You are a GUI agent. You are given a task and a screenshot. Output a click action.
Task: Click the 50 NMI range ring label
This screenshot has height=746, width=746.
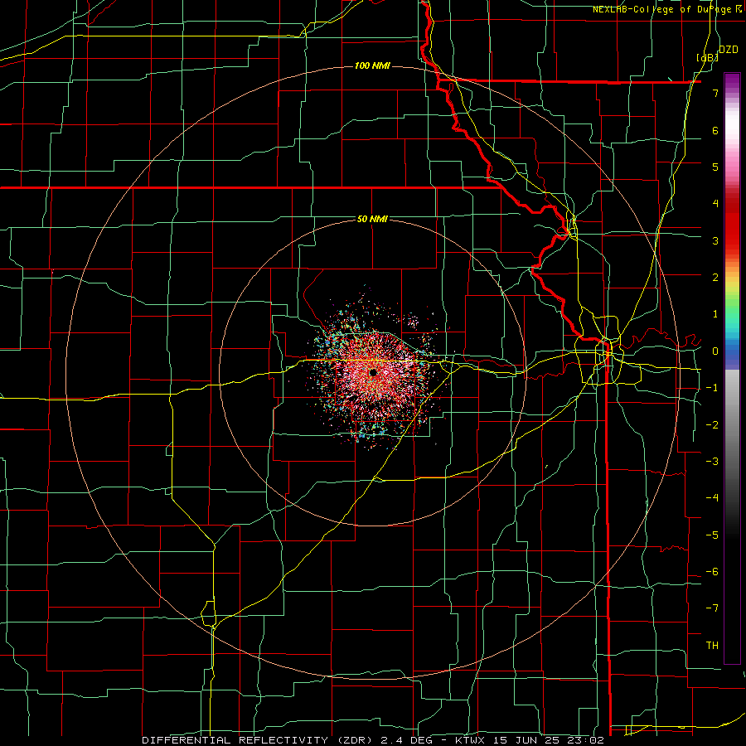click(x=372, y=219)
